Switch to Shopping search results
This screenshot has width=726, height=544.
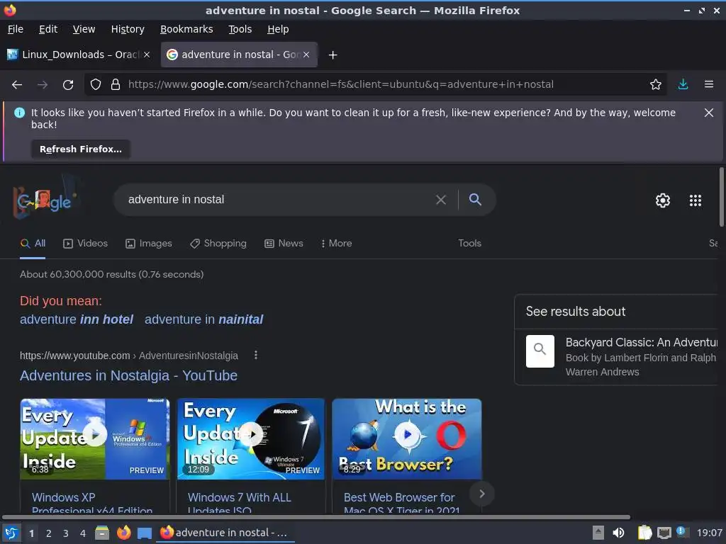click(218, 244)
